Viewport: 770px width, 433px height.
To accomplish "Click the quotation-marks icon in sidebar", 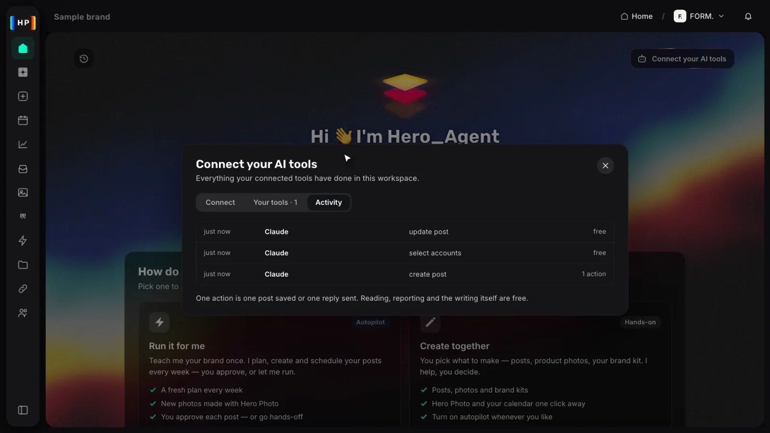I will 23,216.
